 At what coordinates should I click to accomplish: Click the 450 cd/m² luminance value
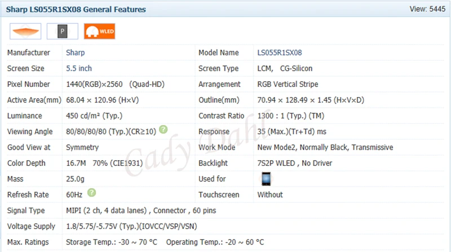[94, 116]
